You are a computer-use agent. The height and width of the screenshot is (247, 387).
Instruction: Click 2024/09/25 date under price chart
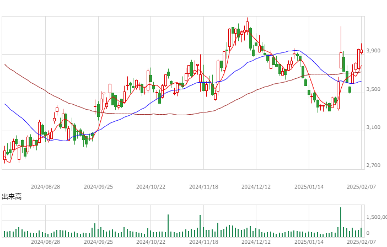pos(98,187)
